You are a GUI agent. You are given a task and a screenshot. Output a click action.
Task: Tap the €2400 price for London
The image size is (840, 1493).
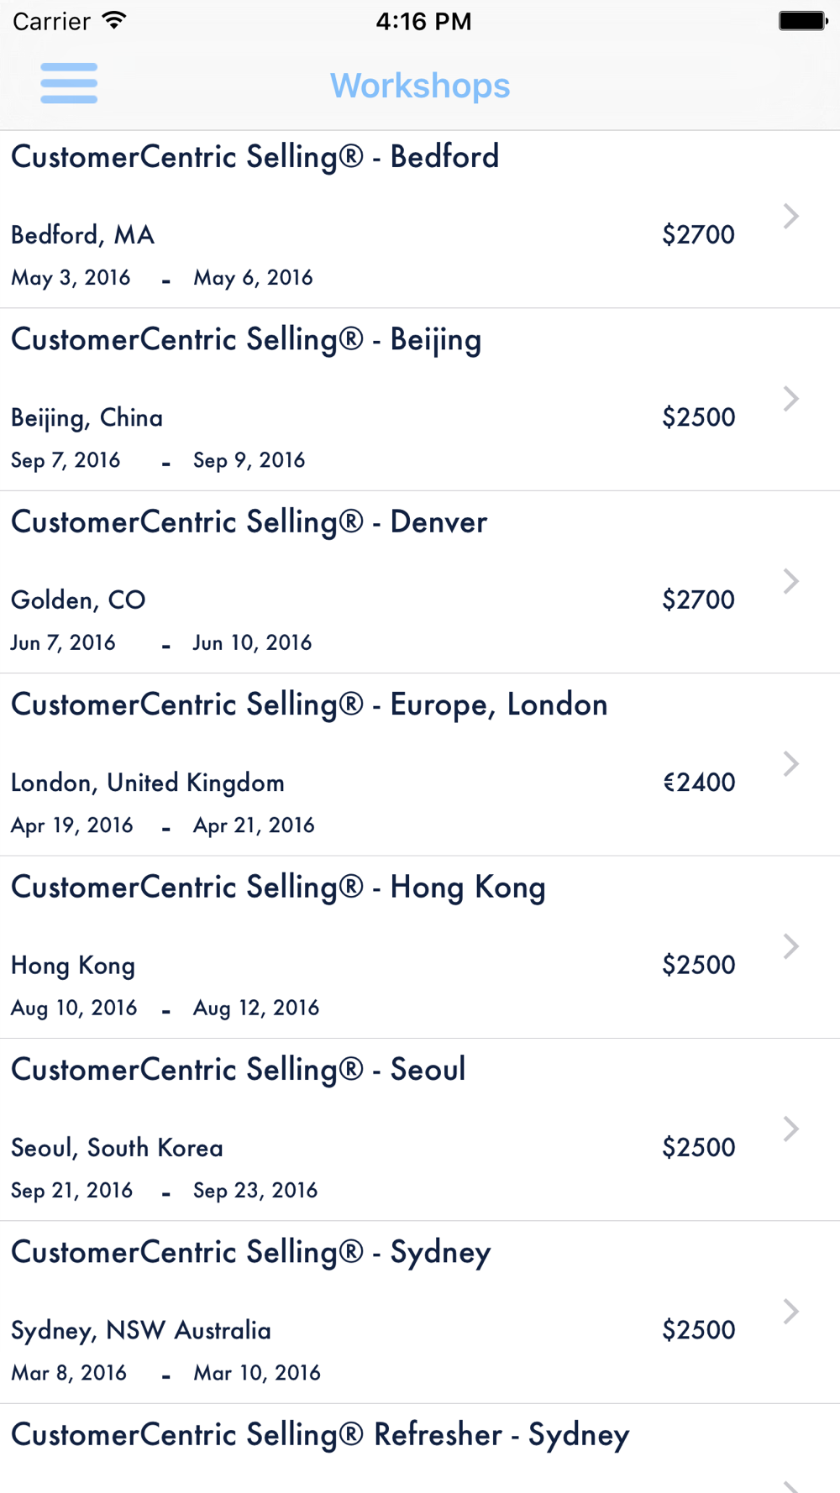coord(699,783)
